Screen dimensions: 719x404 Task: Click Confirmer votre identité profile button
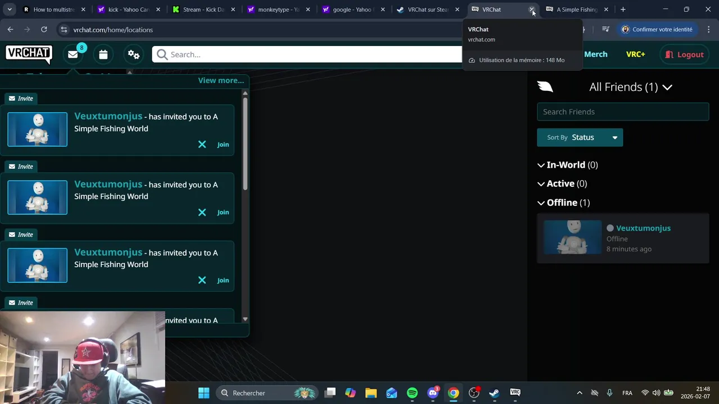657,30
